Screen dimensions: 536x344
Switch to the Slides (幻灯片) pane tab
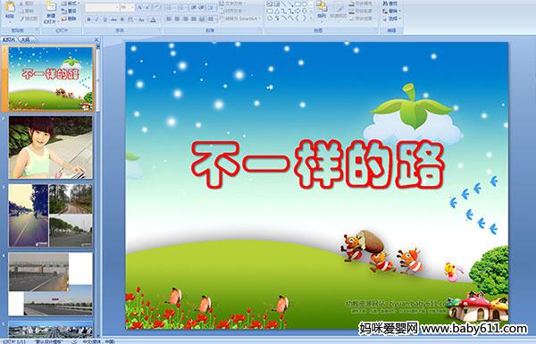(9, 39)
